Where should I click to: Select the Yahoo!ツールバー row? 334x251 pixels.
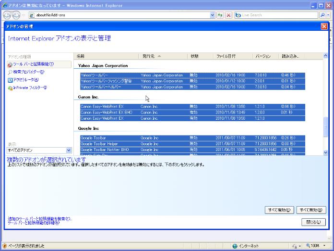point(192,75)
